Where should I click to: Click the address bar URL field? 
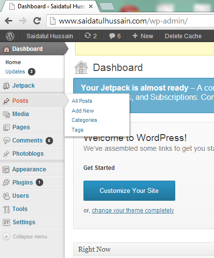(130, 21)
